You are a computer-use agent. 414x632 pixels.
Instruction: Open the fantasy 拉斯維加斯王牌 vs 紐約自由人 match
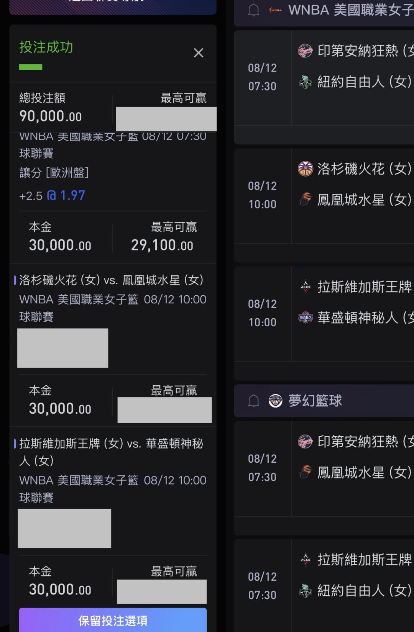324,586
